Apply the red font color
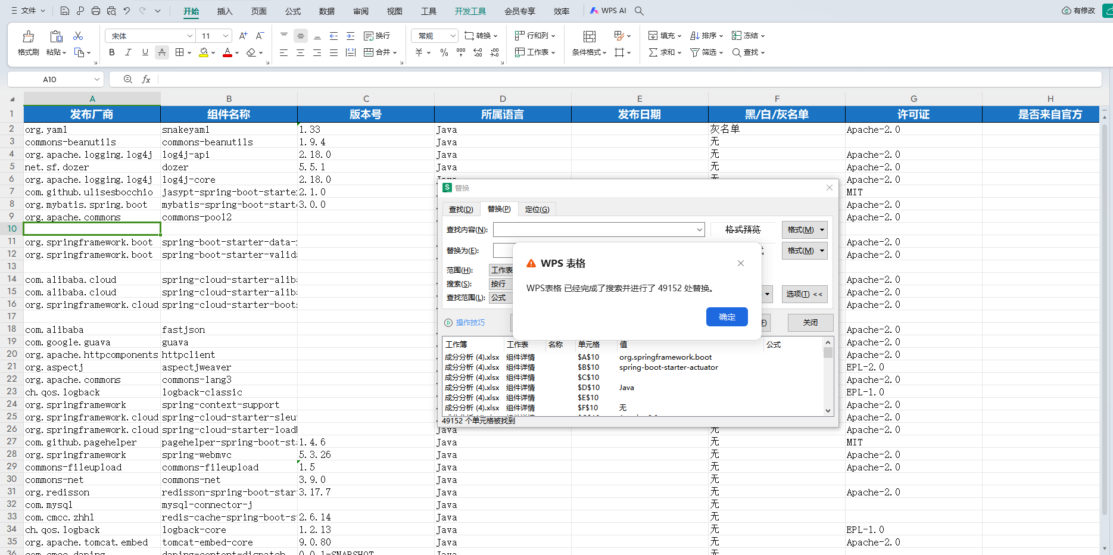 227,52
